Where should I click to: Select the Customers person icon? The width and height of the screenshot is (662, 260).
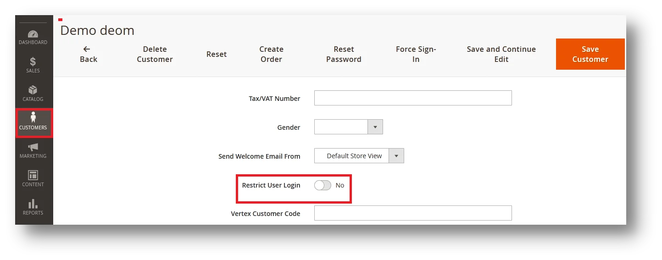[x=33, y=118]
